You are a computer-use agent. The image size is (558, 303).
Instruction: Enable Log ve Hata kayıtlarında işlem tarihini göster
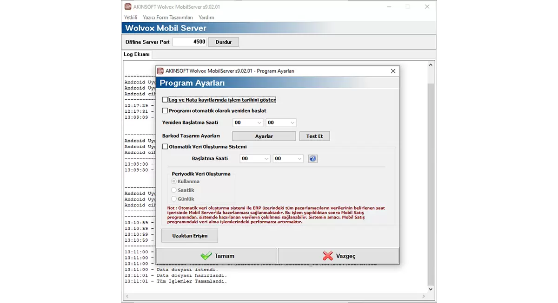(165, 100)
